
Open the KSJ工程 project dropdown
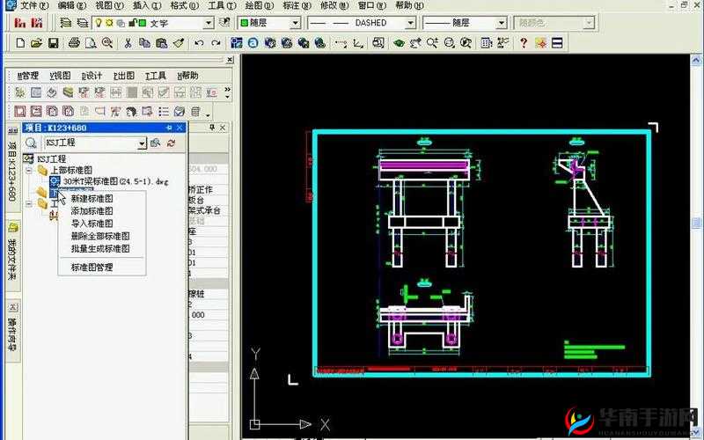pyautogui.click(x=142, y=143)
